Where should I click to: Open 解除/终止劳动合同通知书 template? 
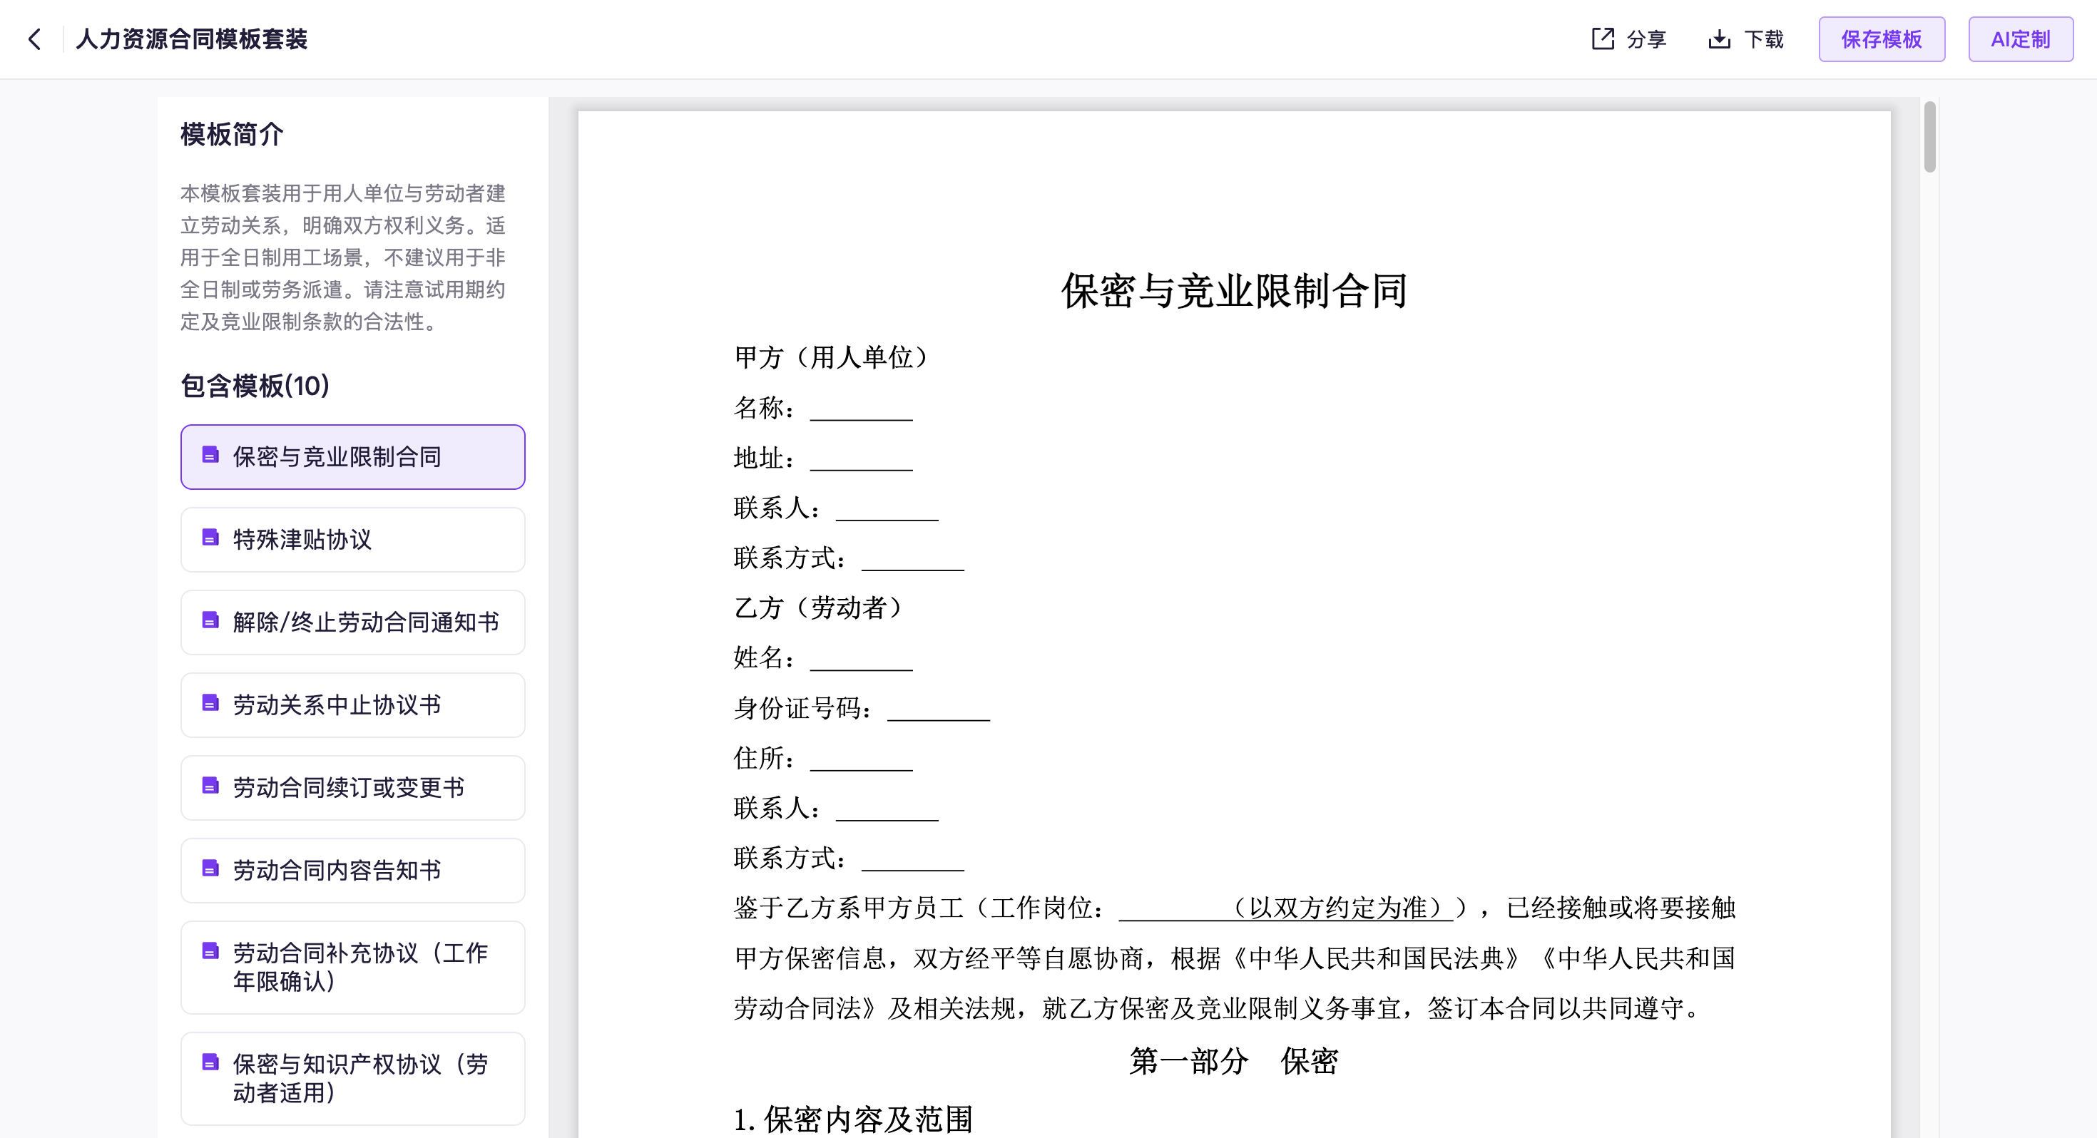pyautogui.click(x=352, y=622)
